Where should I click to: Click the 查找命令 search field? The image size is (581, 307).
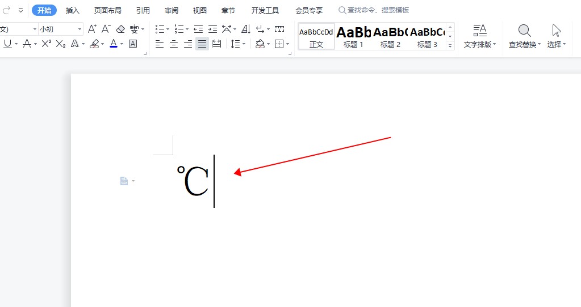(378, 10)
